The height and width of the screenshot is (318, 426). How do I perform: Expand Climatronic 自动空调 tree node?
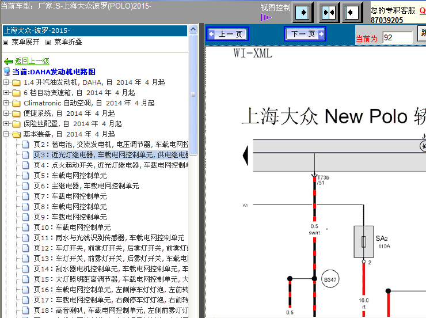(x=6, y=103)
